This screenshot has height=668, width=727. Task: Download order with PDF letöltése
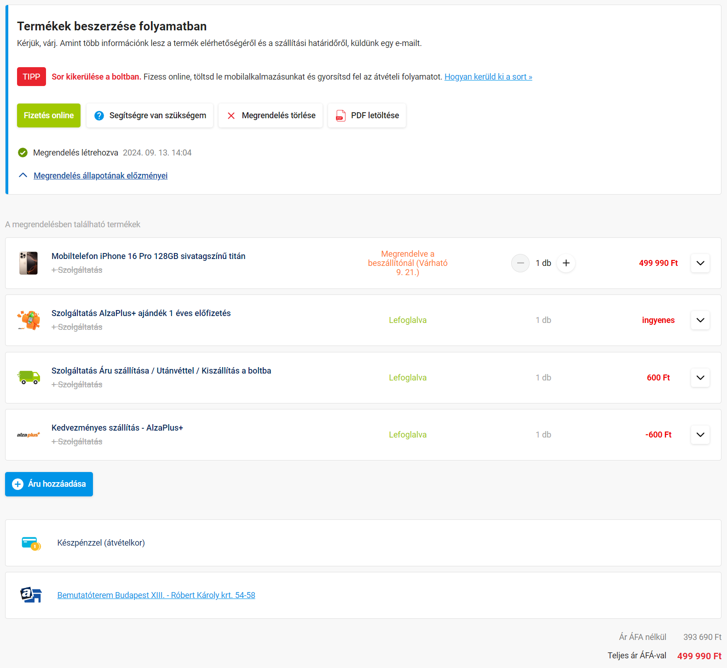click(x=367, y=115)
